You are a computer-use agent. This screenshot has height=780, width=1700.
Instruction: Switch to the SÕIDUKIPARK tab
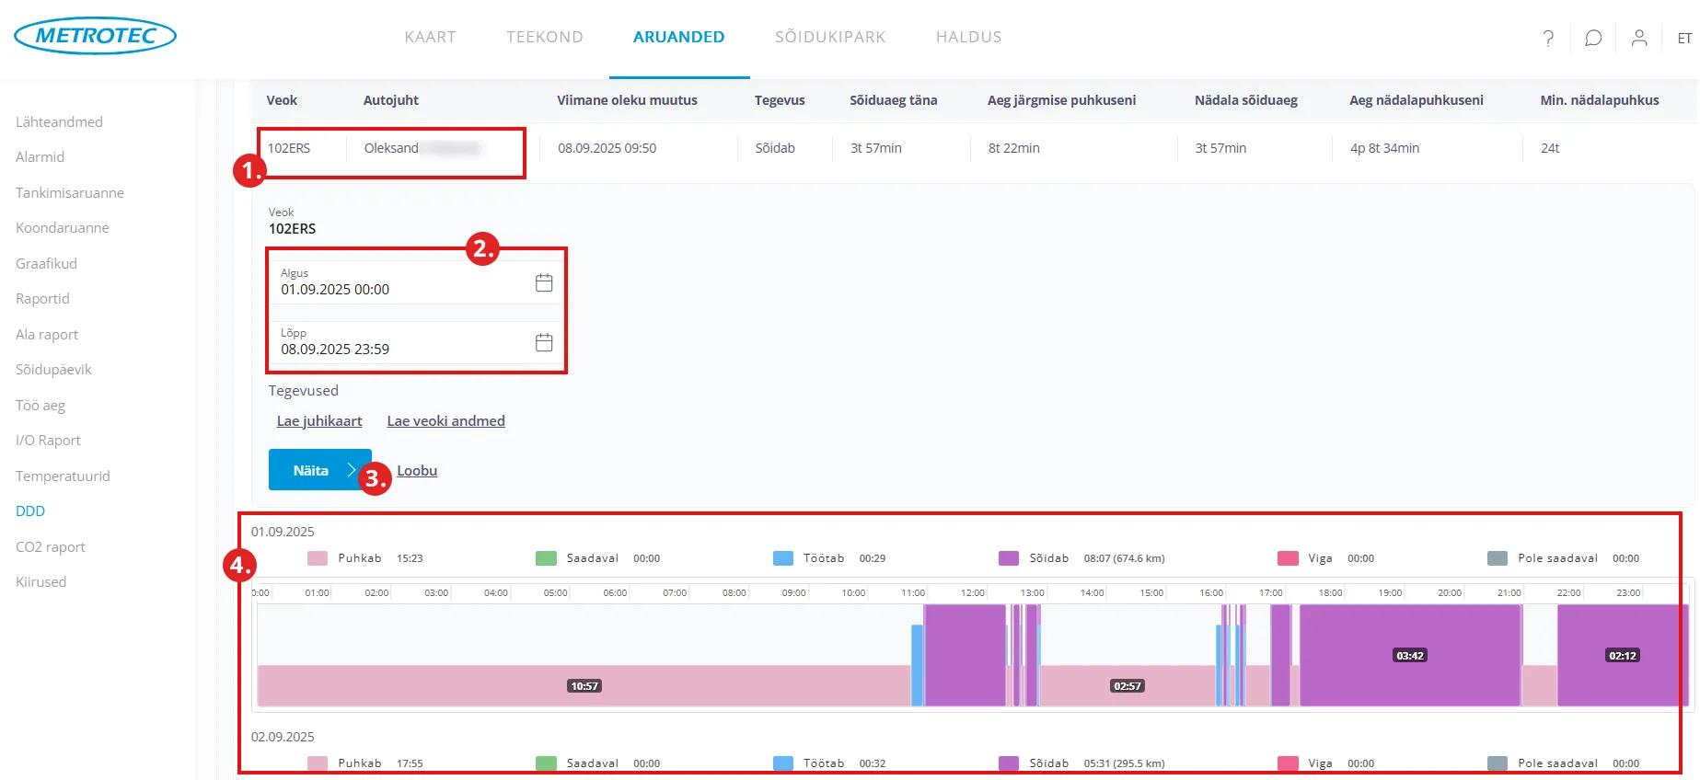[829, 37]
